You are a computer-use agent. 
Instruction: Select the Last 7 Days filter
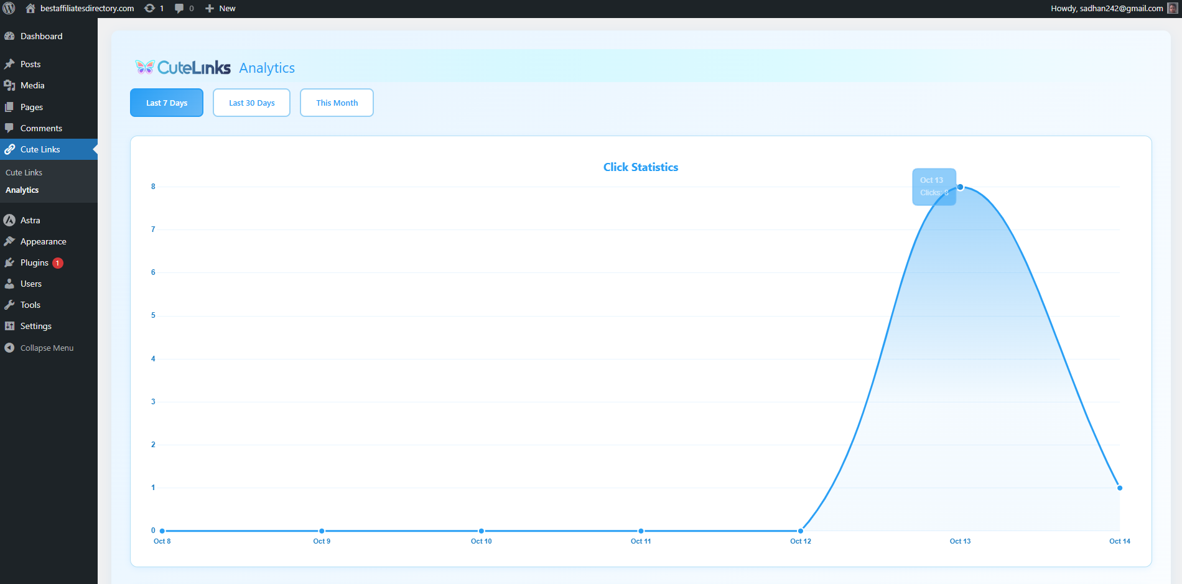pos(167,103)
